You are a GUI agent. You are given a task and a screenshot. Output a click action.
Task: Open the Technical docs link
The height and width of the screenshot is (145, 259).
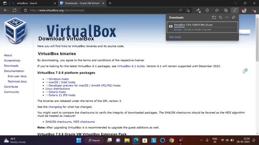pos(17,81)
